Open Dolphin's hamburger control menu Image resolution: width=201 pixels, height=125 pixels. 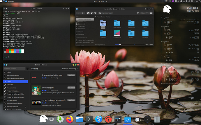coord(151,13)
